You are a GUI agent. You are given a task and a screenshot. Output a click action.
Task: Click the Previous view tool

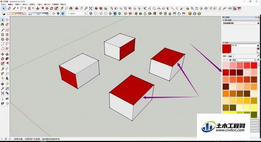(7, 93)
